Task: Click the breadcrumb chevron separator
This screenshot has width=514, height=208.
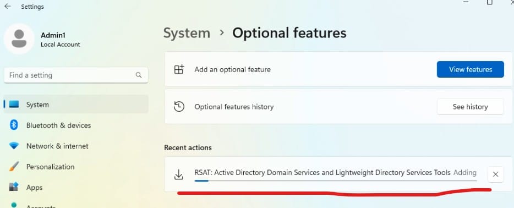Action: click(x=222, y=33)
